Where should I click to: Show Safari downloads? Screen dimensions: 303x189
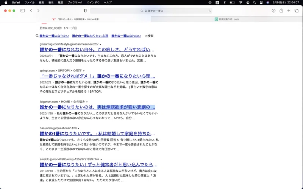tap(273, 11)
